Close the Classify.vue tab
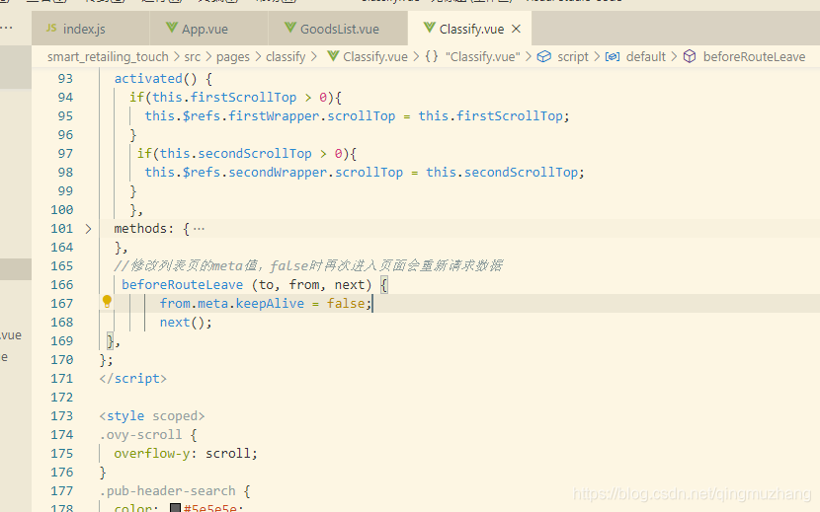The height and width of the screenshot is (512, 820). coord(516,29)
